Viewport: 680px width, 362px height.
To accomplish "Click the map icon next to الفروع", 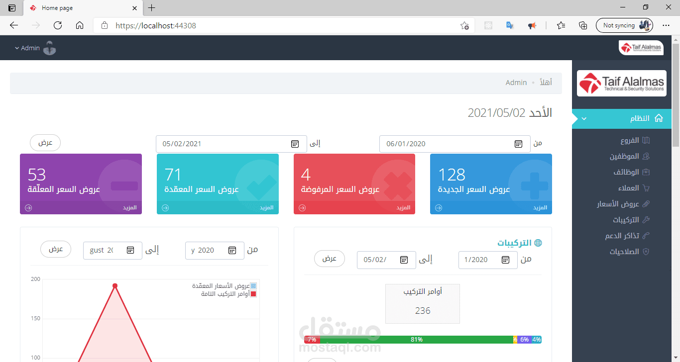I will 646,141.
